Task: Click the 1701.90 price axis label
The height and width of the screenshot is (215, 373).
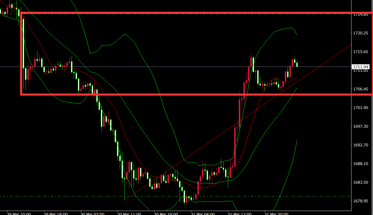Action: pyautogui.click(x=361, y=108)
